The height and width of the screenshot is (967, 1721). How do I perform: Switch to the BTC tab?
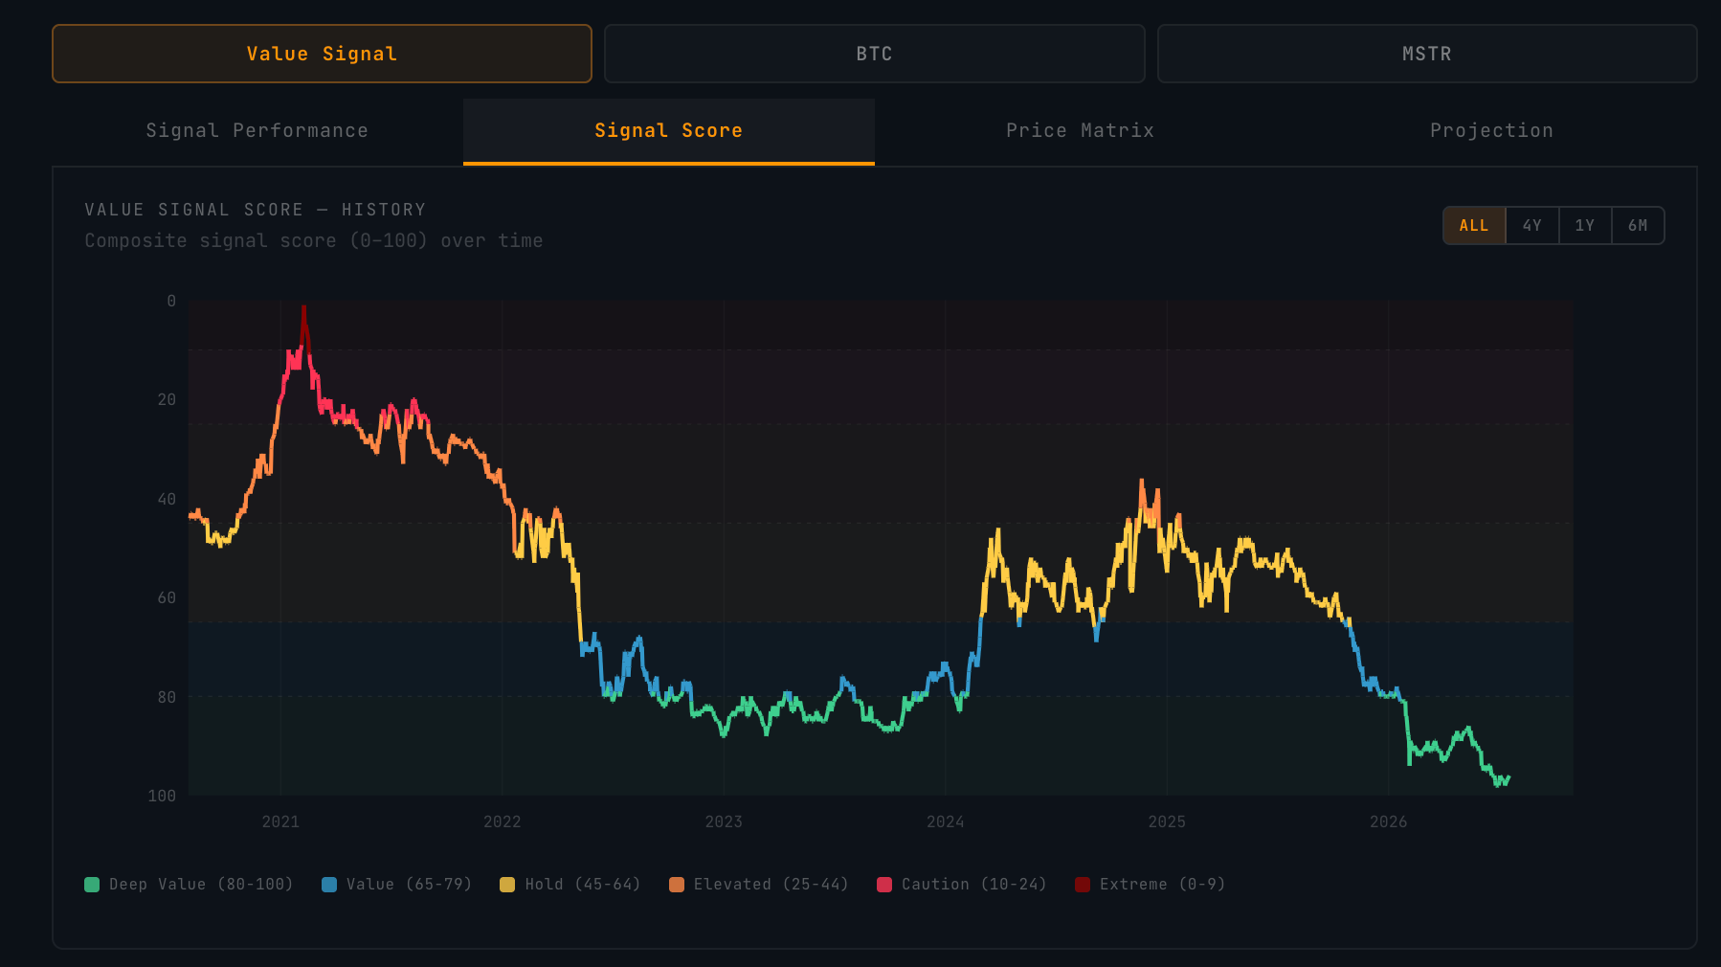click(x=874, y=54)
